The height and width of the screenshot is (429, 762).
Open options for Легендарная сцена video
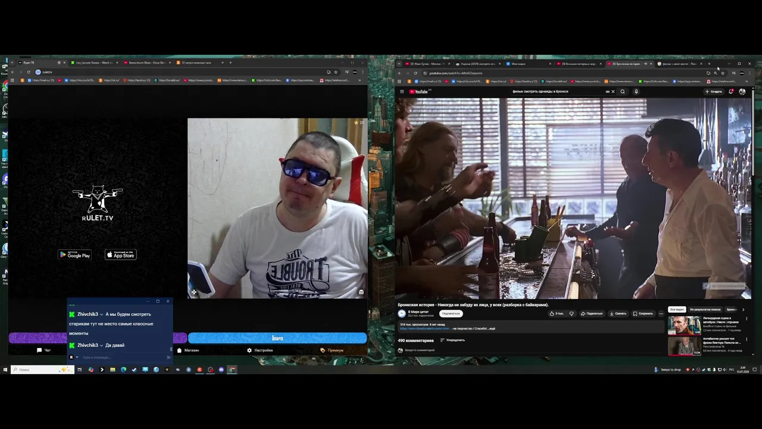click(747, 319)
